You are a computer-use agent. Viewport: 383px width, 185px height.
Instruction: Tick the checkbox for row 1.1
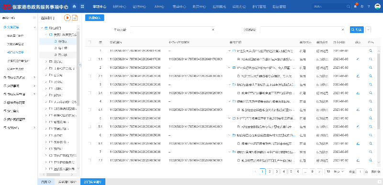pyautogui.click(x=90, y=59)
